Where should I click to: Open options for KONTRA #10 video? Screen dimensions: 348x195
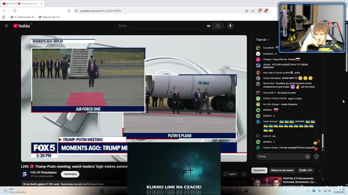(323, 179)
